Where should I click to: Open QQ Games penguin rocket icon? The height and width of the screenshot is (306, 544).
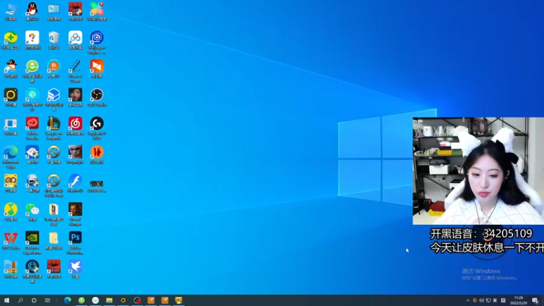[x=11, y=69]
